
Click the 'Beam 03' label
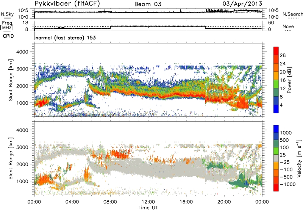pyautogui.click(x=148, y=4)
